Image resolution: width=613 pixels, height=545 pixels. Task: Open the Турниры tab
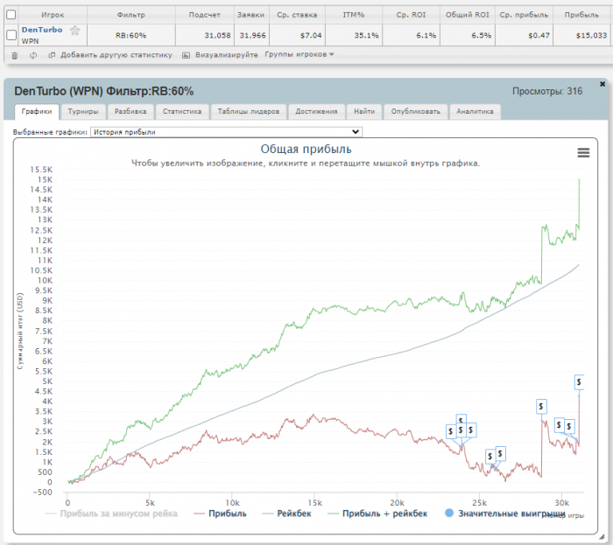(83, 112)
